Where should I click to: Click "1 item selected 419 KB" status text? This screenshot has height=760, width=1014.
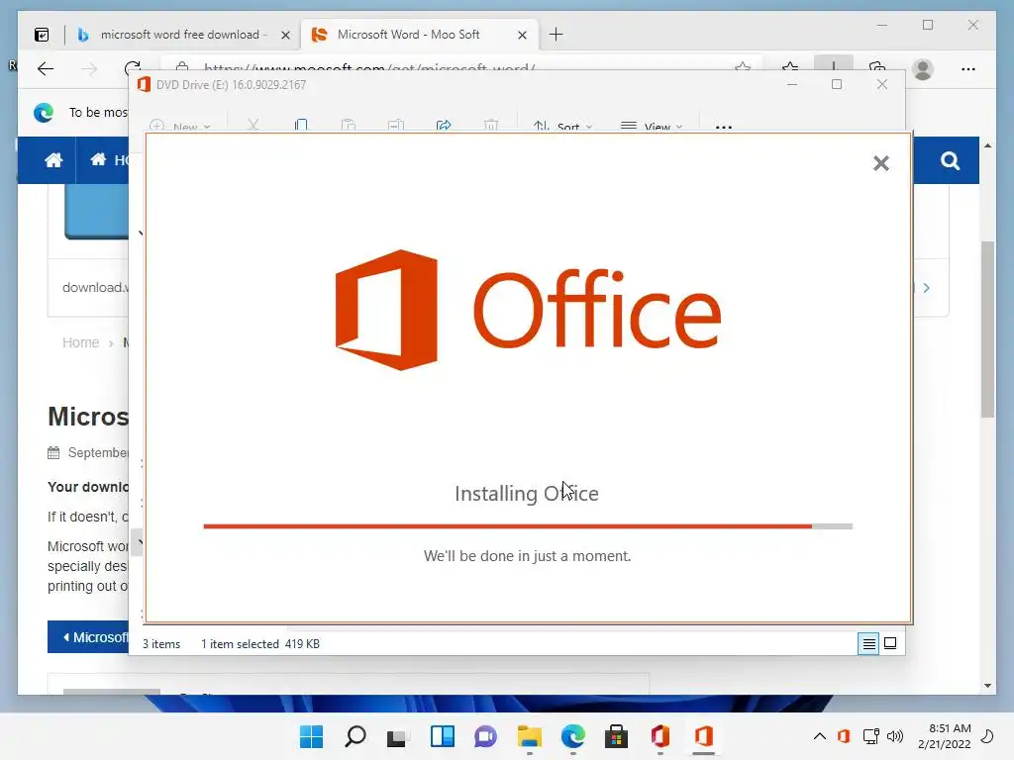260,644
